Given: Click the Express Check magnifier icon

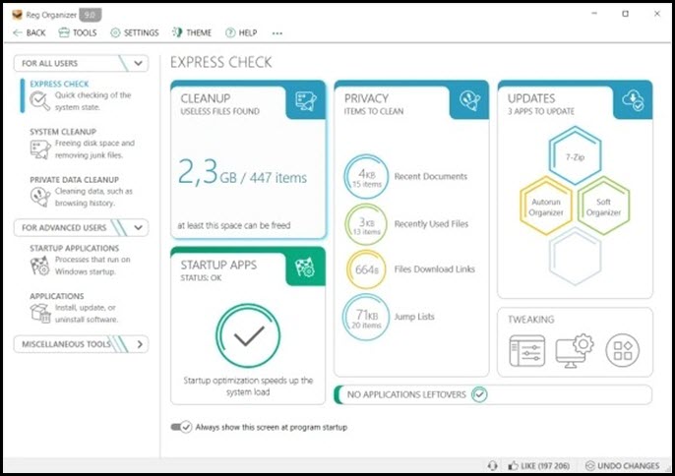Looking at the screenshot, I should click(39, 101).
